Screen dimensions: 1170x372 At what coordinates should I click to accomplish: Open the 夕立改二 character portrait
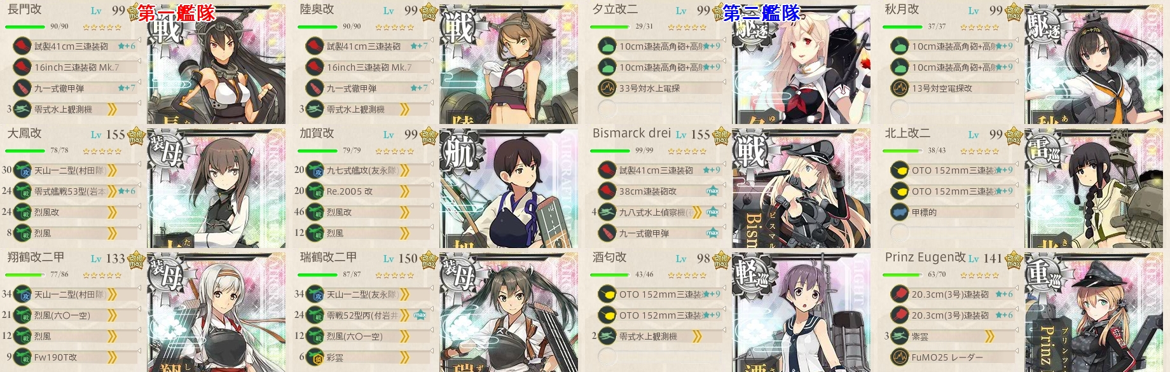click(x=801, y=64)
